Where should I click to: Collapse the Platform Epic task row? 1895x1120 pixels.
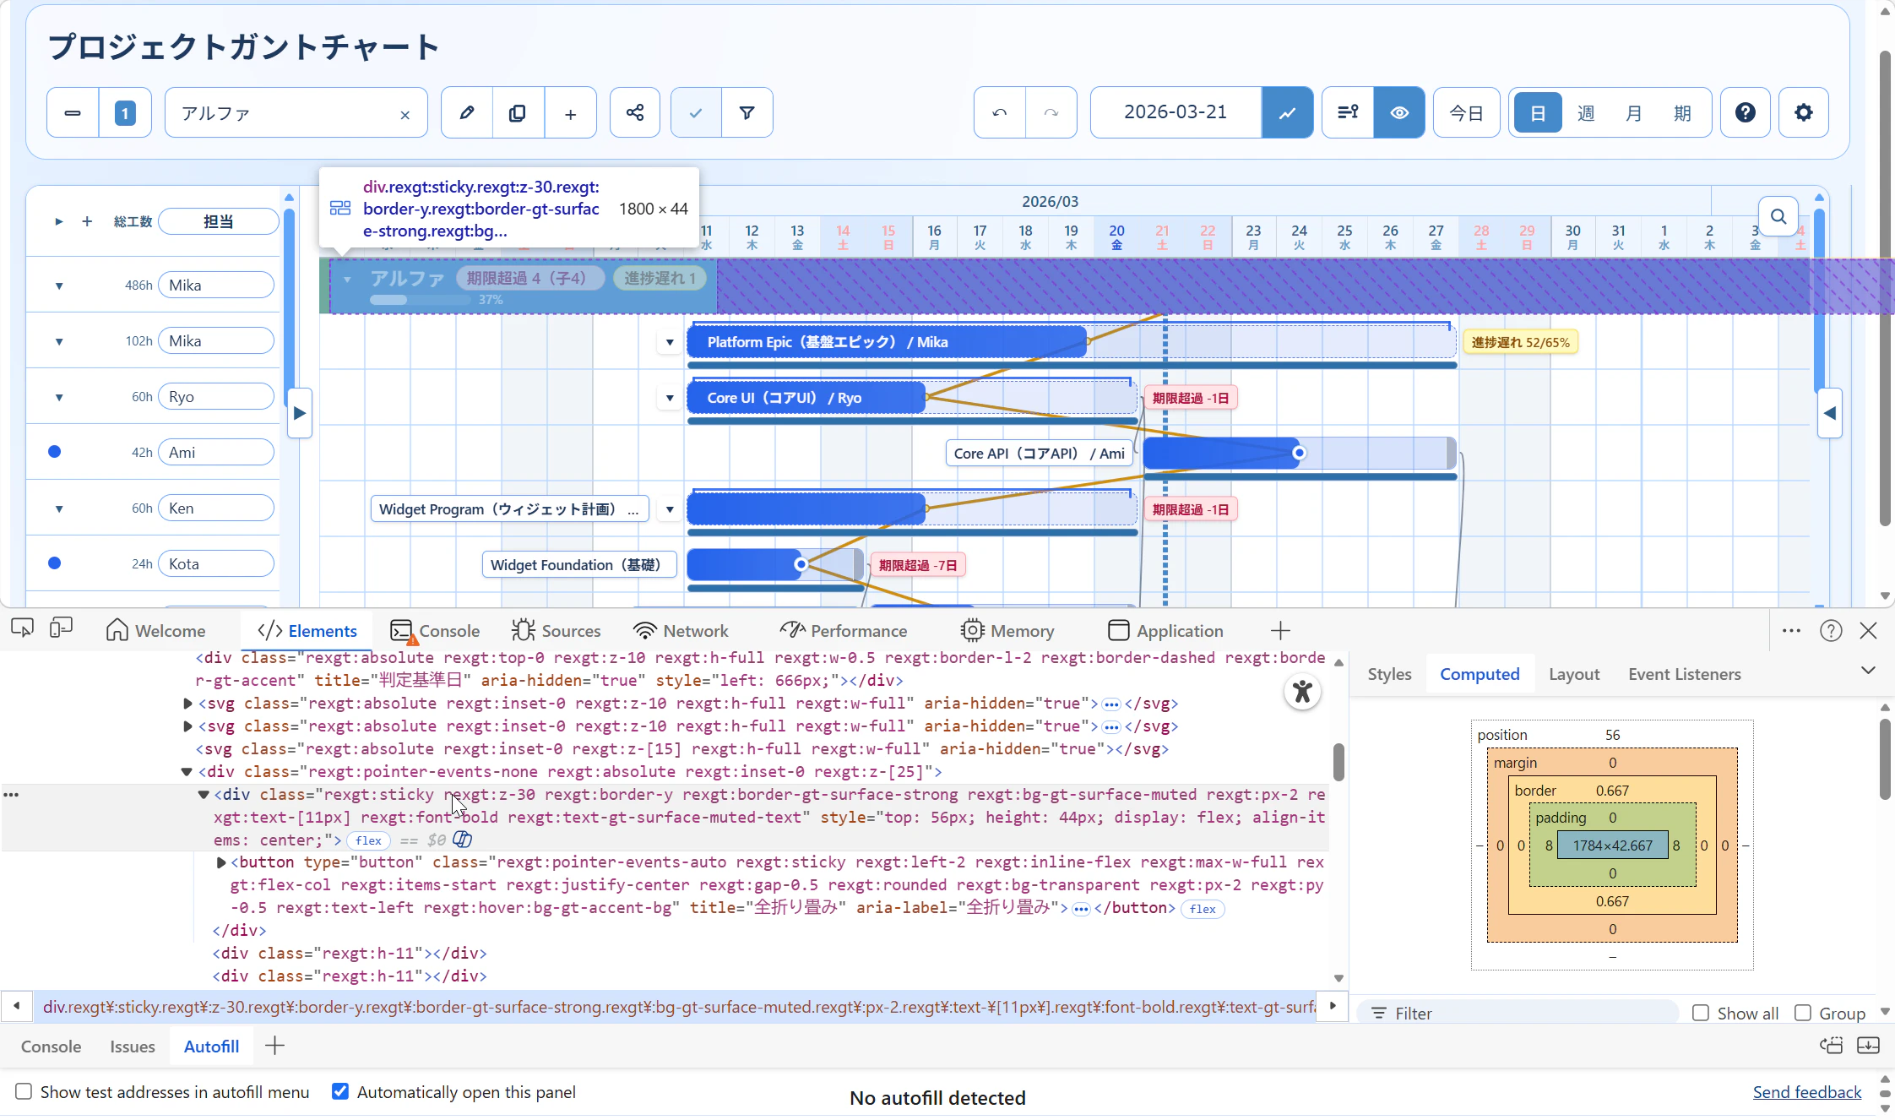(x=670, y=342)
